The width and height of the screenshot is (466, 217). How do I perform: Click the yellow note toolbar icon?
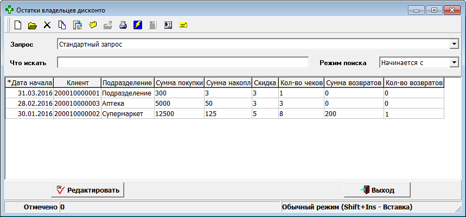[x=183, y=25]
